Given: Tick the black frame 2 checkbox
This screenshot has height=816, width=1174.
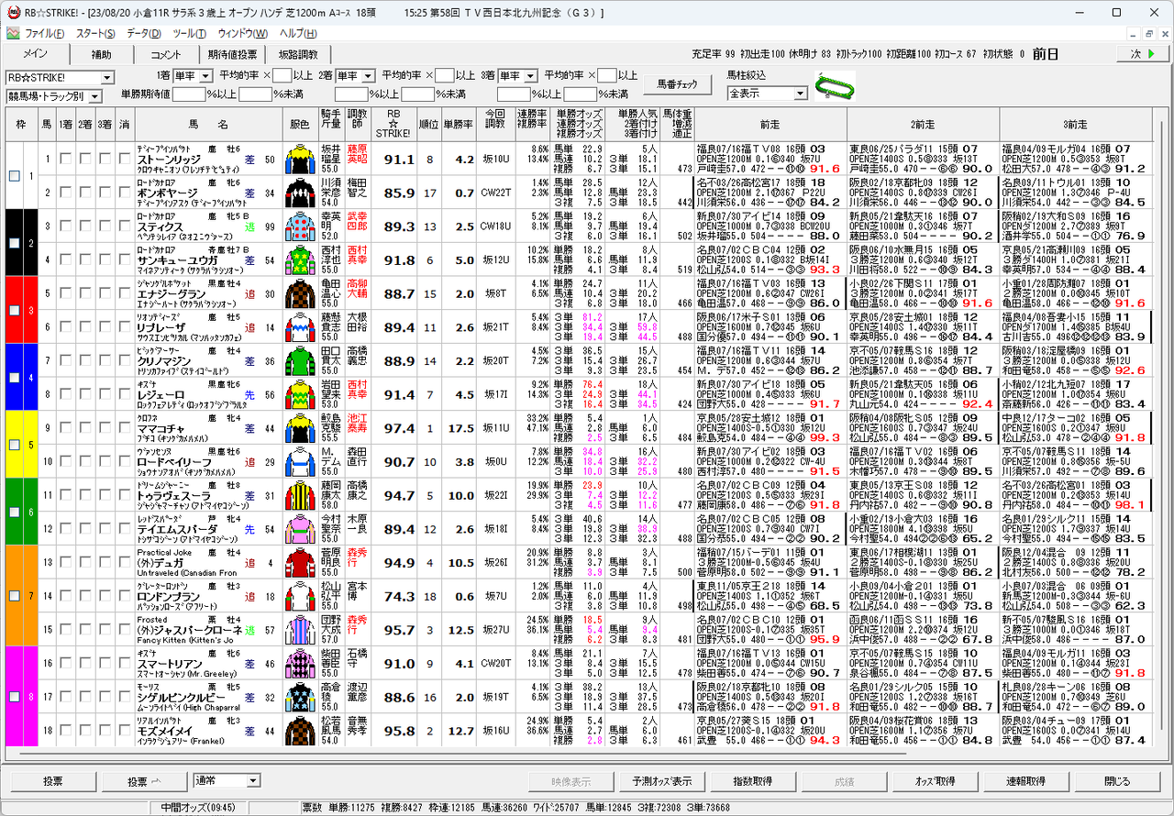Looking at the screenshot, I should point(14,243).
